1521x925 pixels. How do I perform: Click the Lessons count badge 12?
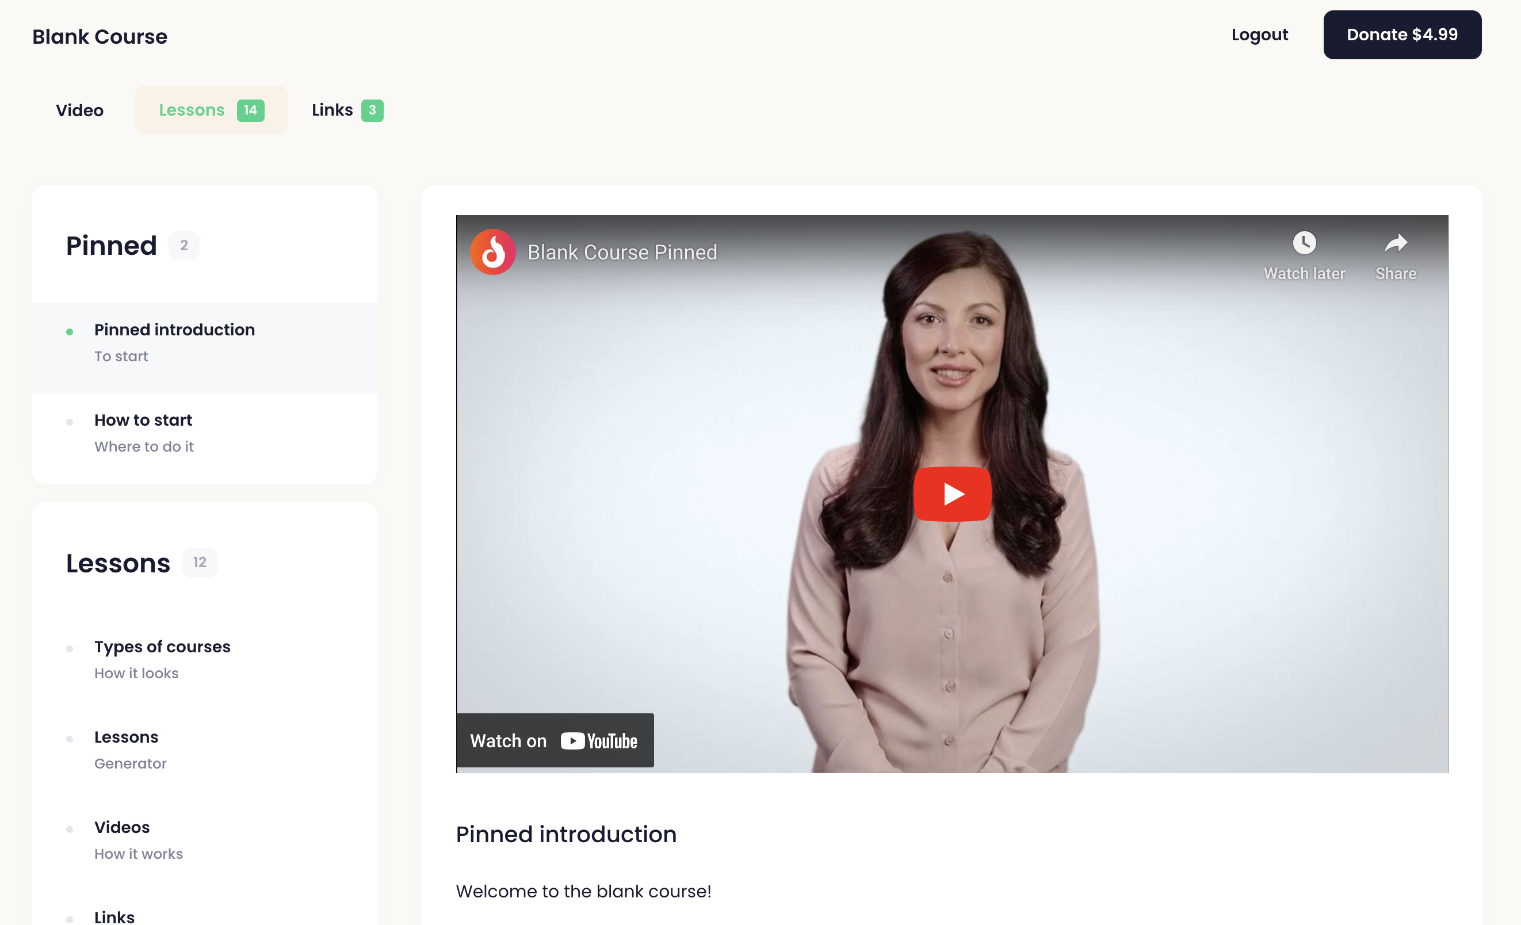(x=200, y=563)
